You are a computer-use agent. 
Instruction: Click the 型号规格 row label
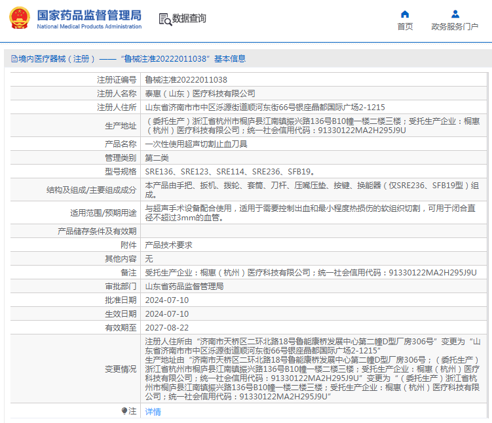[121, 172]
